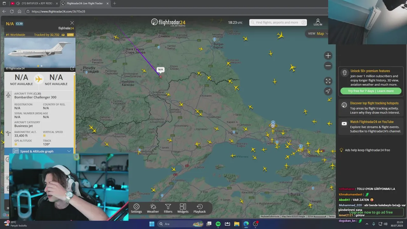Click Tracked by 32,732 text
407x229 pixels.
pos(47,35)
